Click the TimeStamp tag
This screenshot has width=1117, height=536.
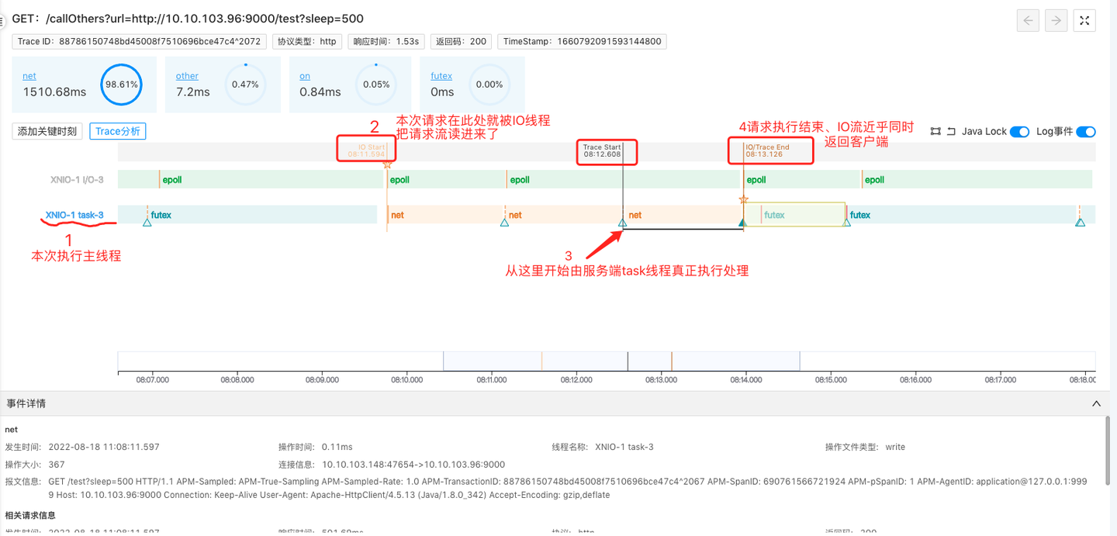tap(582, 42)
